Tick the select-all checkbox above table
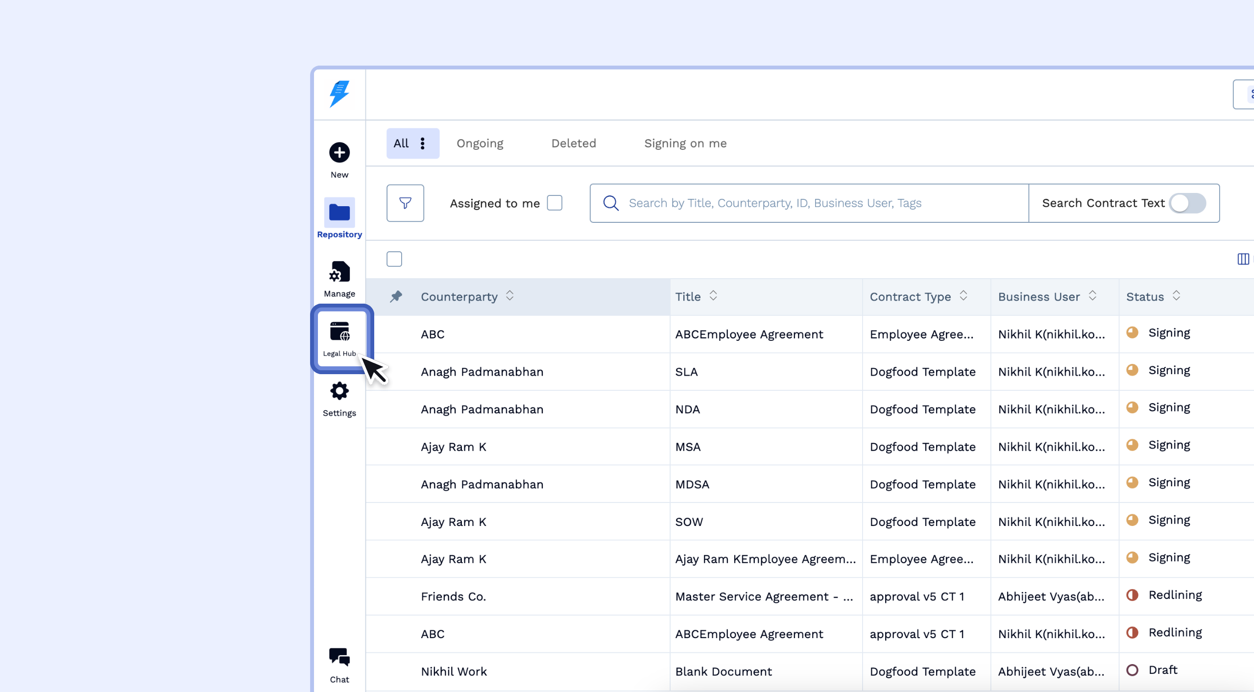 coord(394,259)
